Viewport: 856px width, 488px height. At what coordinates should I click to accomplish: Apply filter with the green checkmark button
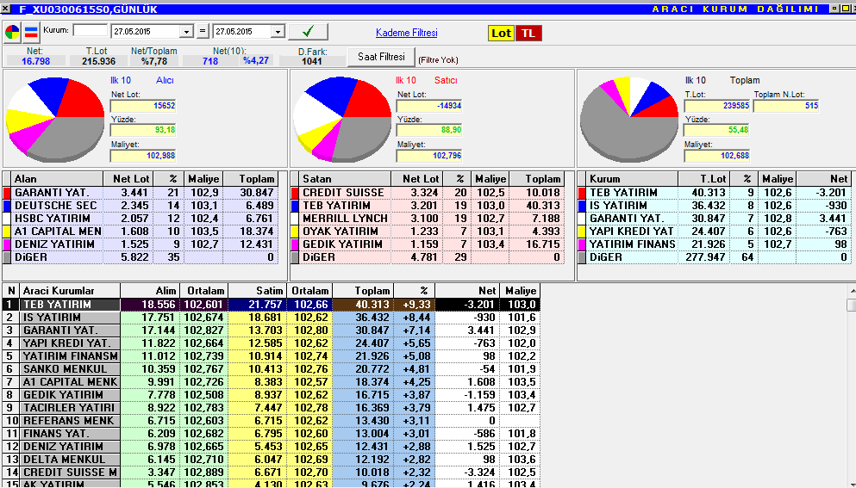click(308, 32)
